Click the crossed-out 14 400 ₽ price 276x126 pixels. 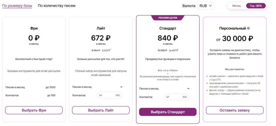click(x=173, y=50)
